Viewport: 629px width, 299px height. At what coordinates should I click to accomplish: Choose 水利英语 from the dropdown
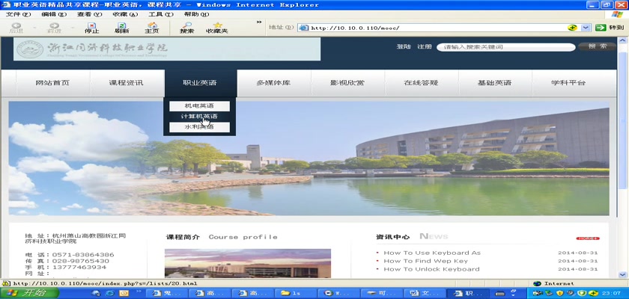(x=199, y=127)
